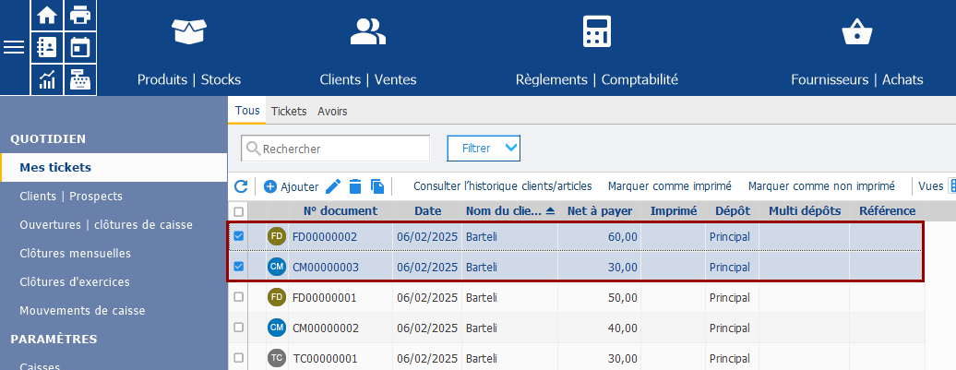Sort by Date column header
The image size is (956, 370).
427,211
